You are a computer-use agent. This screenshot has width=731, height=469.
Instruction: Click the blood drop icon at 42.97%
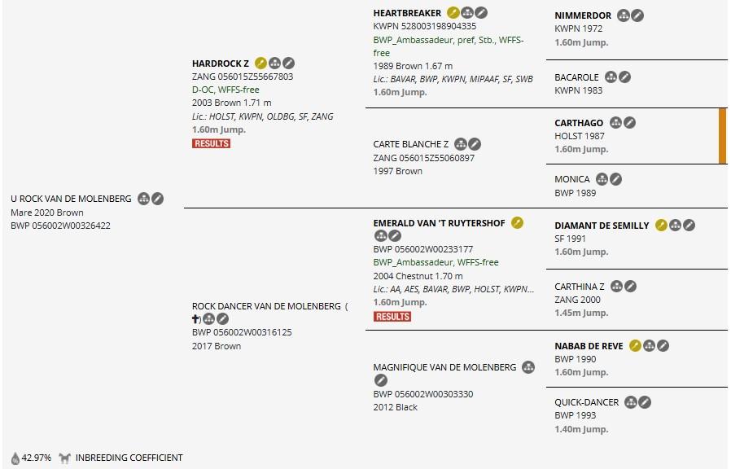tap(15, 458)
